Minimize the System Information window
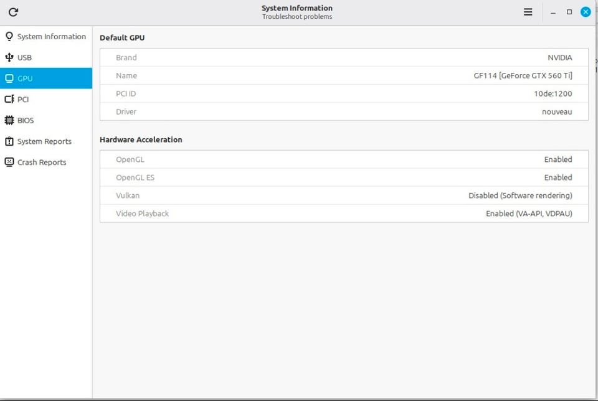 [x=553, y=12]
